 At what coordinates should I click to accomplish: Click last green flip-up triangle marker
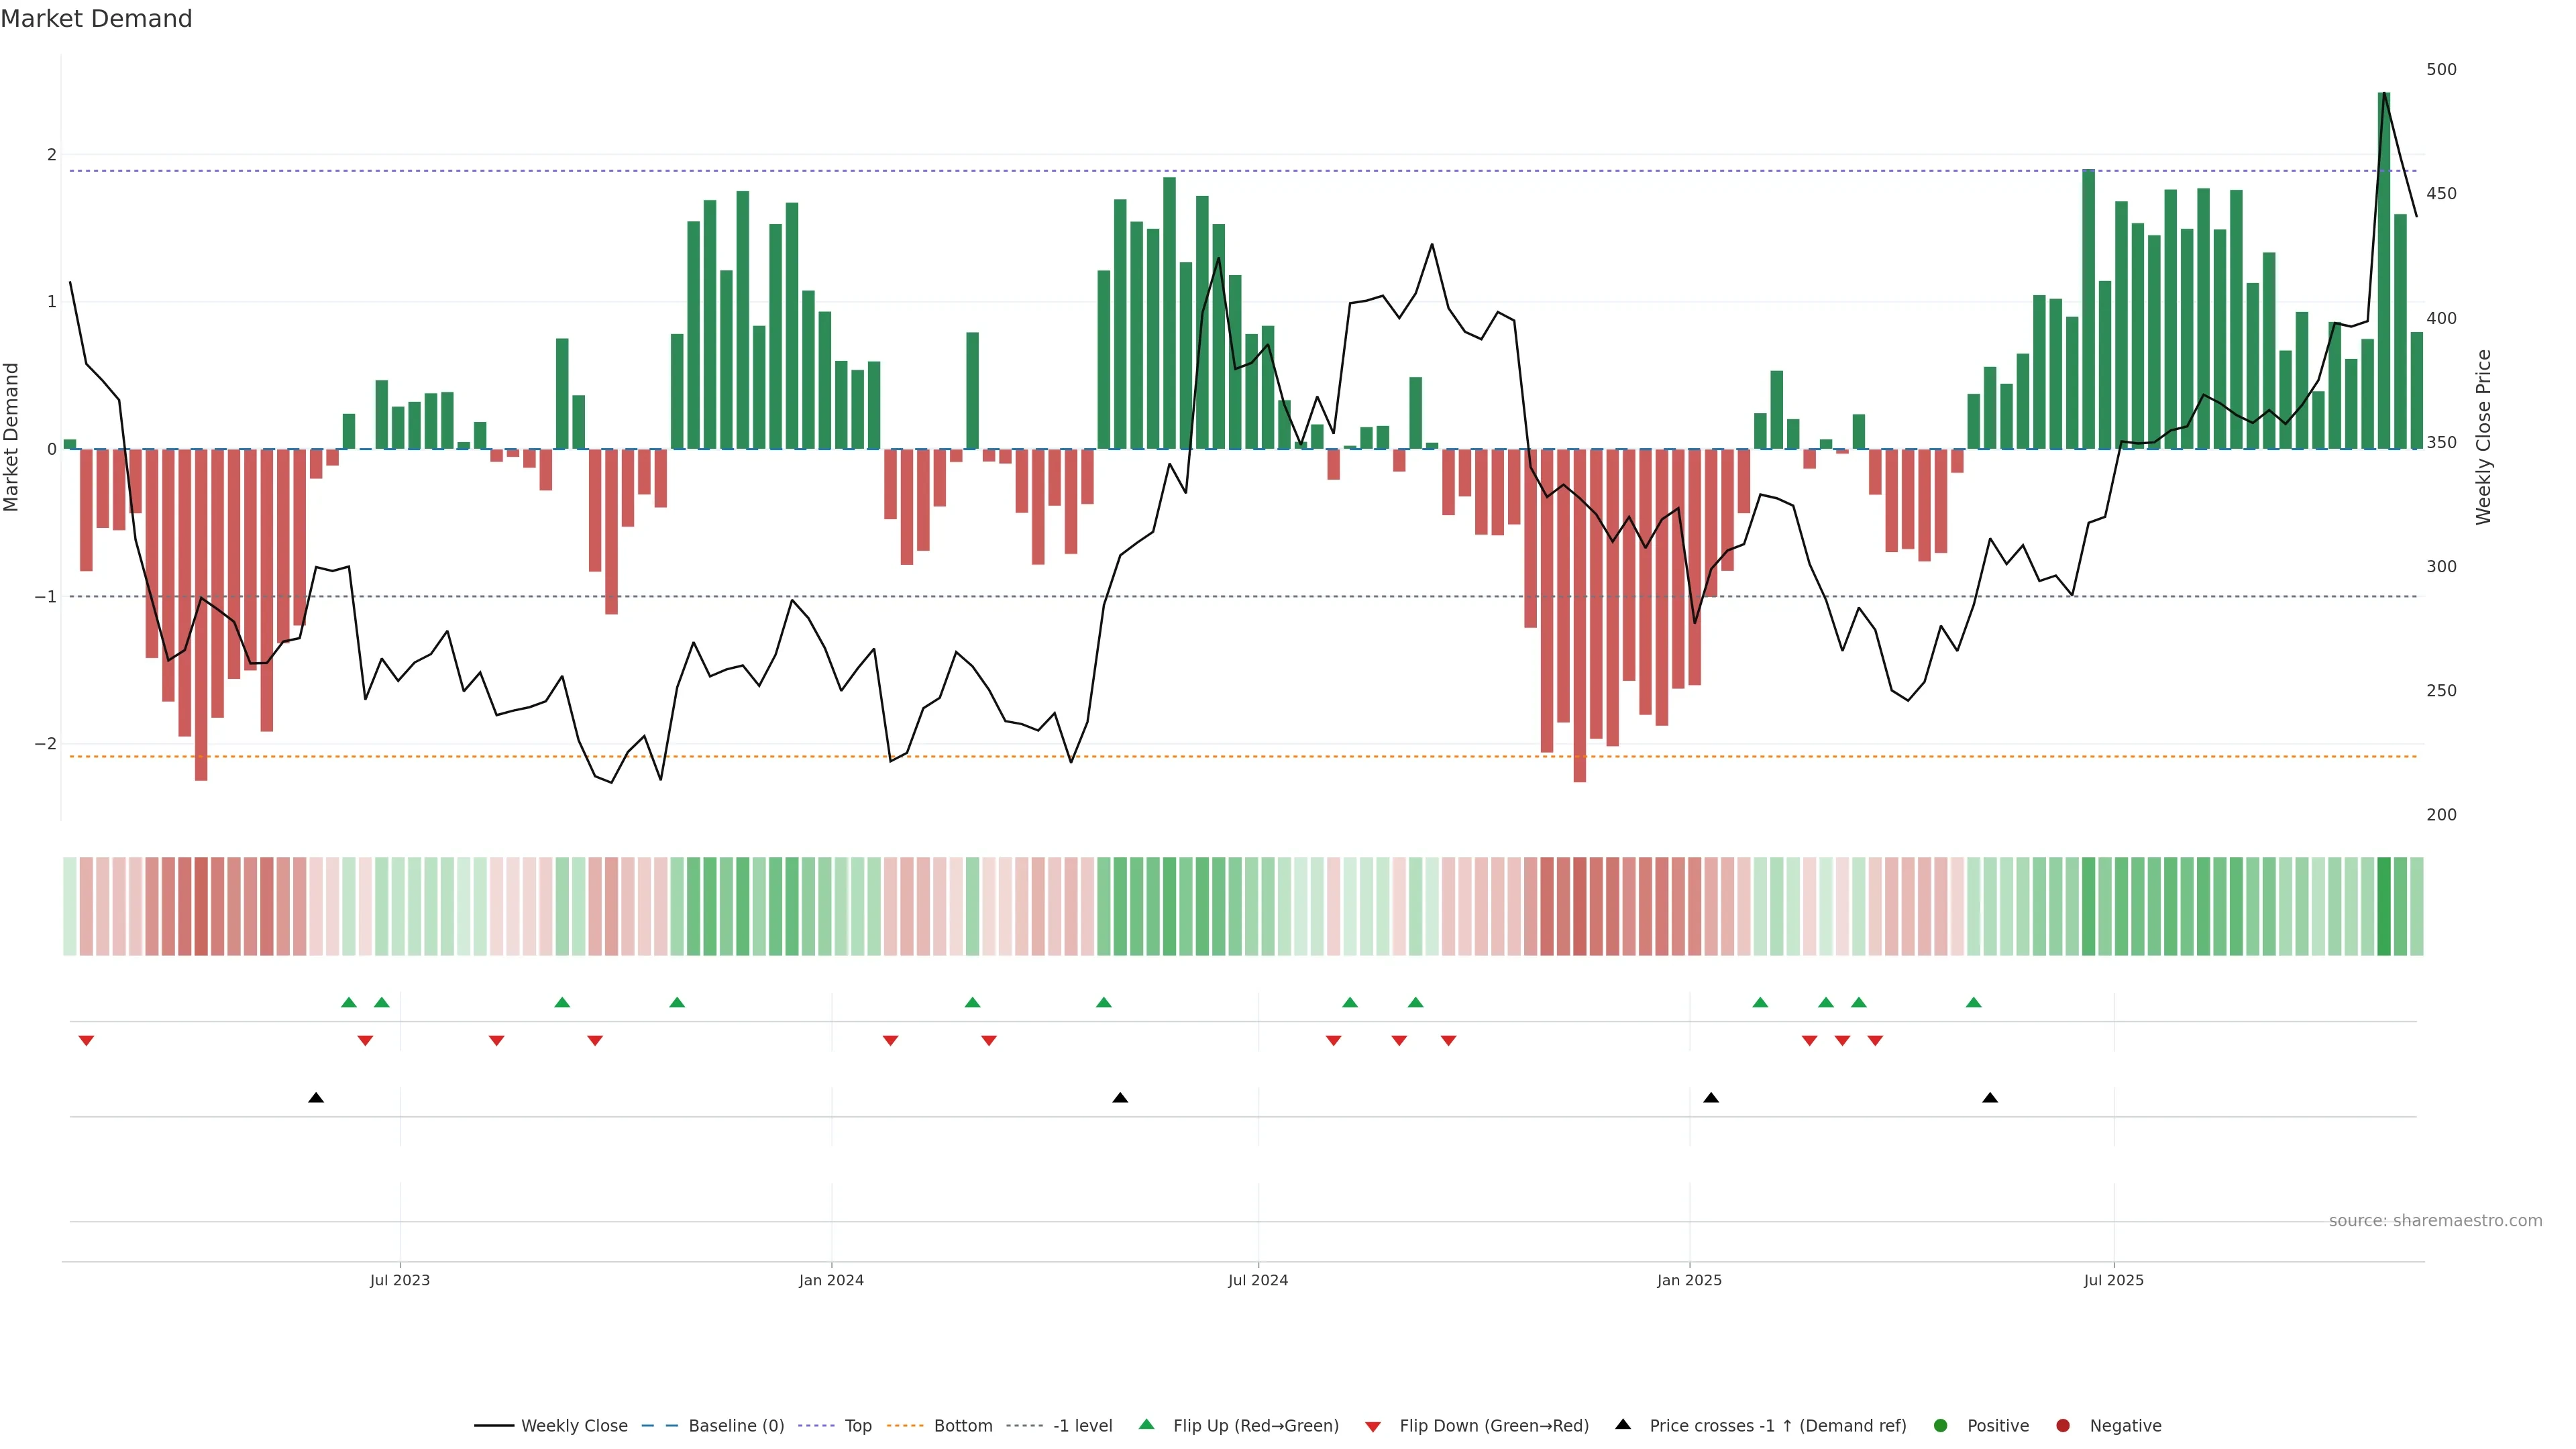coord(1973,1002)
